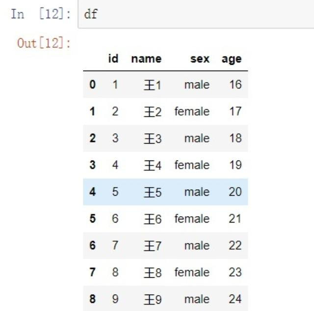Click the code input cell containing df

point(196,14)
